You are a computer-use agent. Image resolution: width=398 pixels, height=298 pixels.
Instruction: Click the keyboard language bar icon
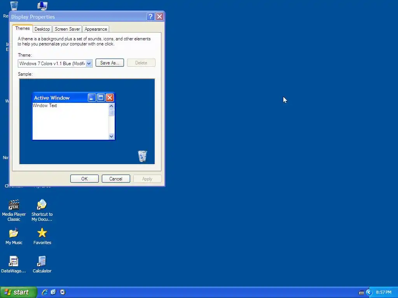click(361, 293)
